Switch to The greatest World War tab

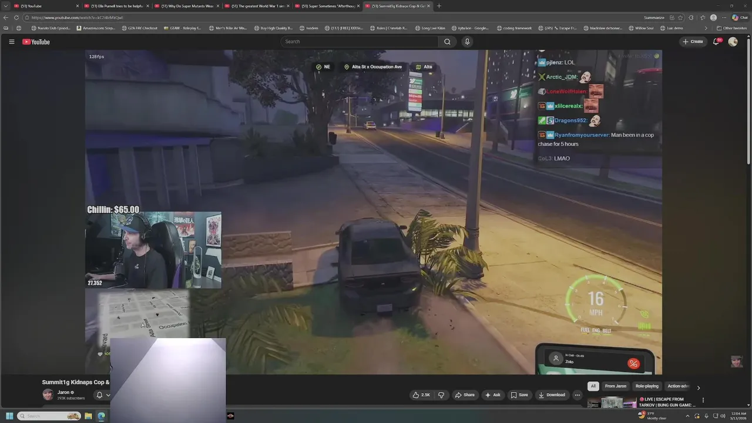[x=257, y=6]
